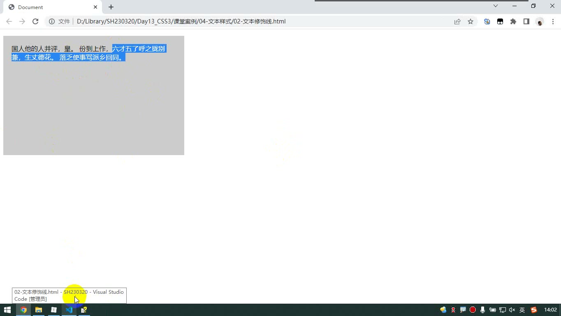Open the tab search chevron
Image resolution: width=561 pixels, height=316 pixels.
496,6
